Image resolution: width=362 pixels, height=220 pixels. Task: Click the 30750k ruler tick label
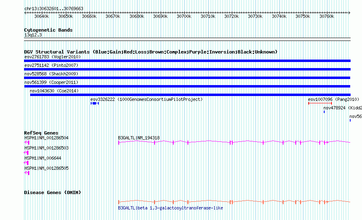(x=303, y=17)
